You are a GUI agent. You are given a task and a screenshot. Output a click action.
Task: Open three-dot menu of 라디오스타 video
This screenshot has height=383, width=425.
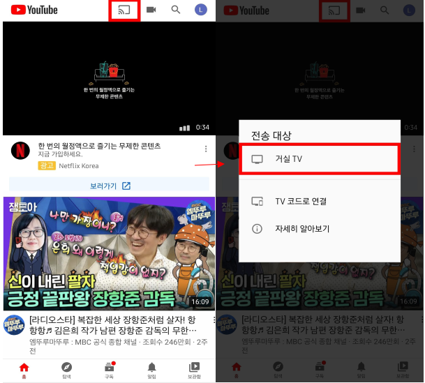[x=214, y=320]
